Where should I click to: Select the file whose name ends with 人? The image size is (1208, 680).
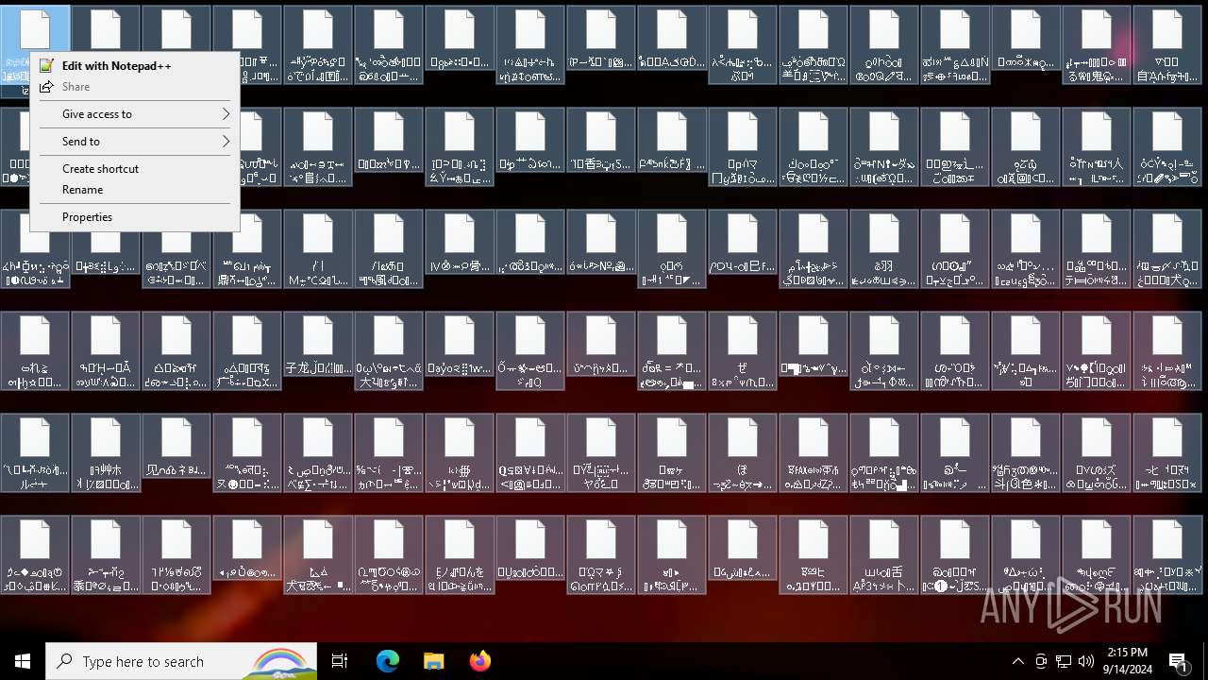[1097, 147]
